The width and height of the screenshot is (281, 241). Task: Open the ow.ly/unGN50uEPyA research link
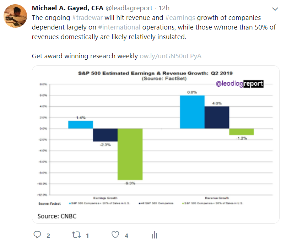[x=171, y=56]
